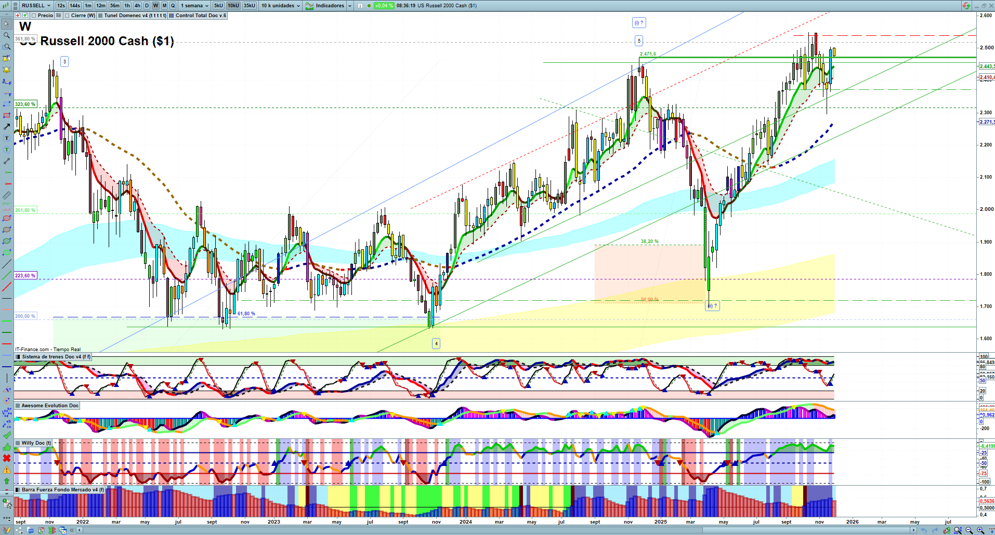Toggle Sistema de trenes Doc v4 box
This screenshot has height=535, width=995.
click(x=18, y=357)
